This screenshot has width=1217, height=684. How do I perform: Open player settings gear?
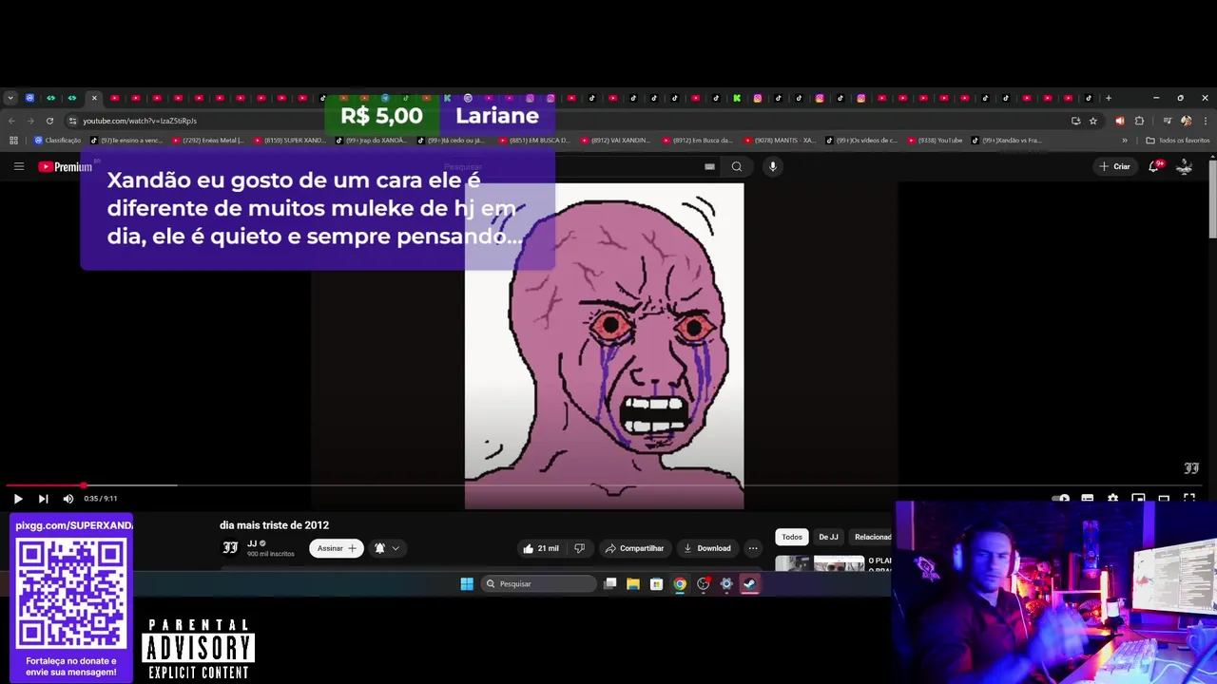pyautogui.click(x=1112, y=499)
